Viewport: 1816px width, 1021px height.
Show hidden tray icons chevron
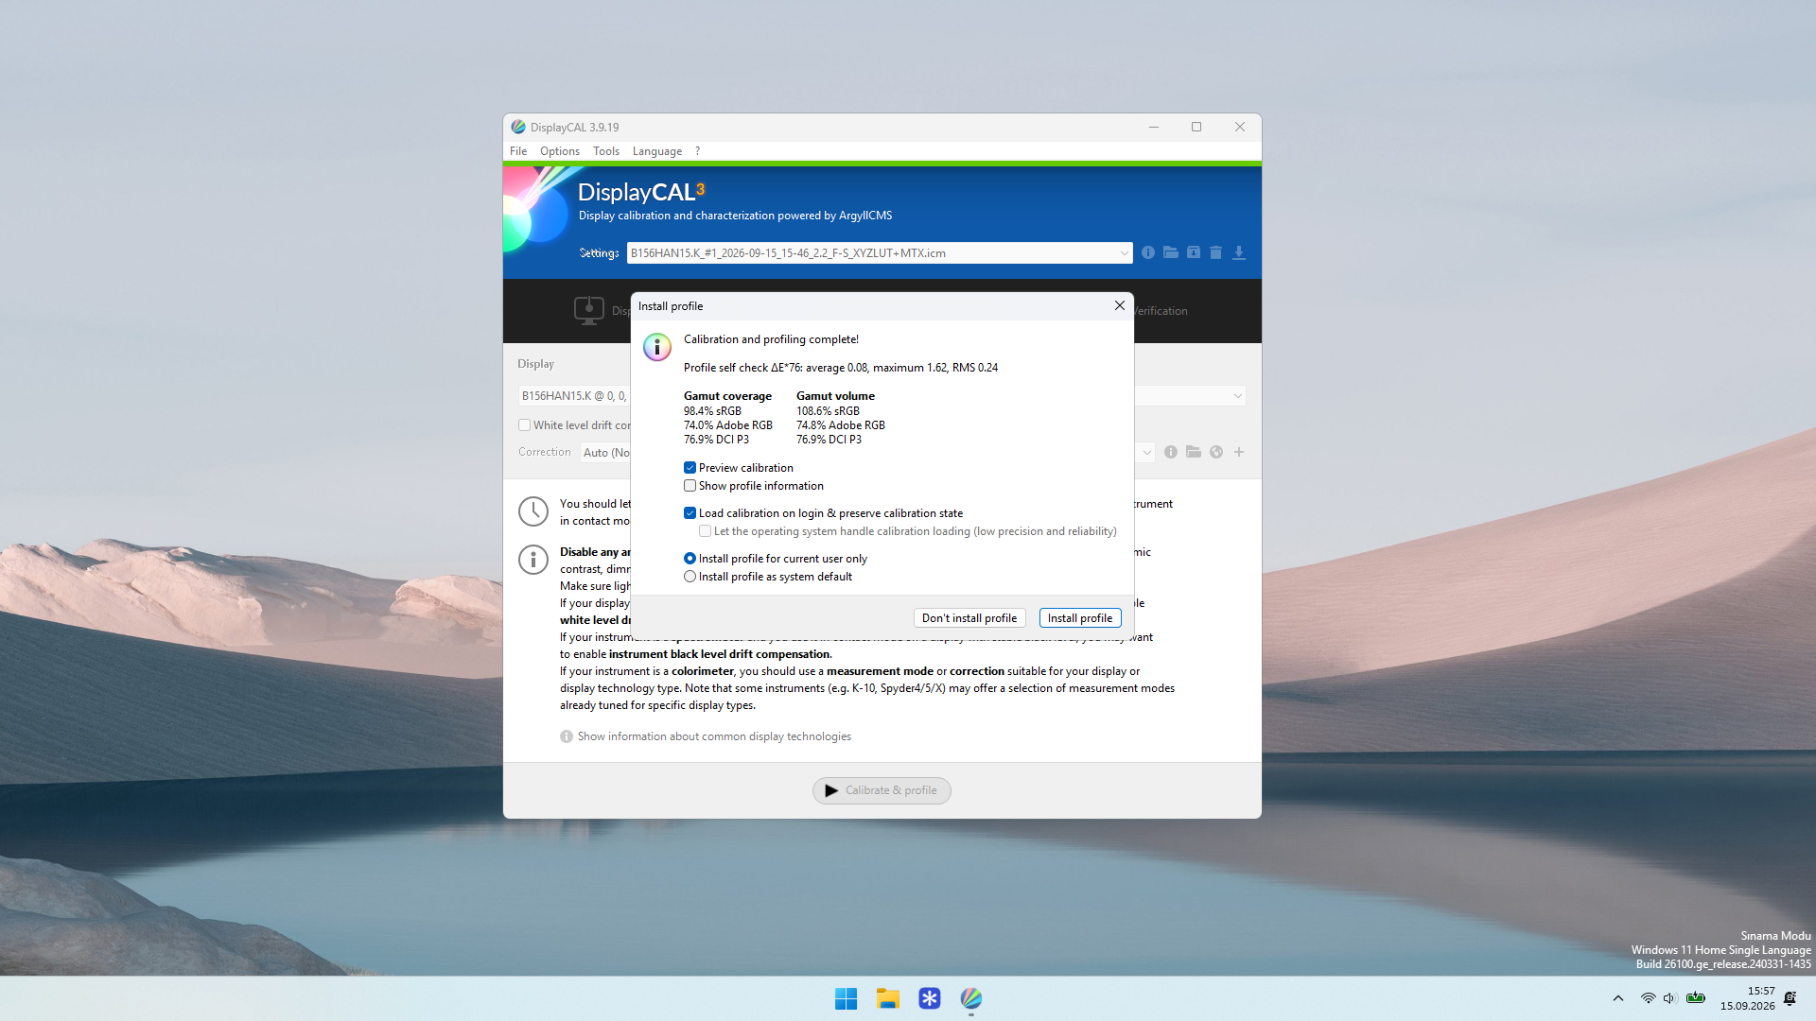click(x=1617, y=998)
